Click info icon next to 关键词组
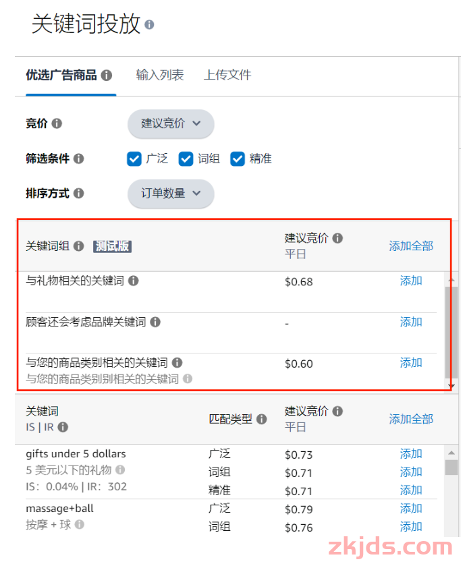This screenshot has width=465, height=568. [79, 246]
